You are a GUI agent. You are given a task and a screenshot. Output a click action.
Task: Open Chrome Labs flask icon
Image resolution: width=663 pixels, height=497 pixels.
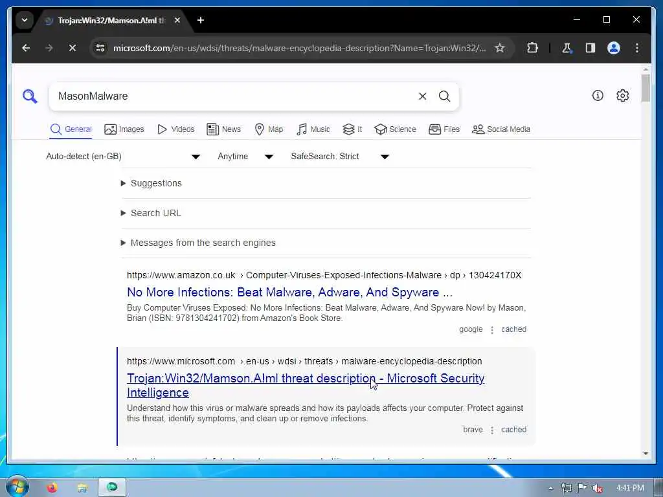(567, 48)
